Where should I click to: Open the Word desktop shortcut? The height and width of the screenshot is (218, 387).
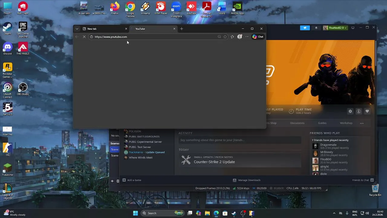click(x=222, y=8)
